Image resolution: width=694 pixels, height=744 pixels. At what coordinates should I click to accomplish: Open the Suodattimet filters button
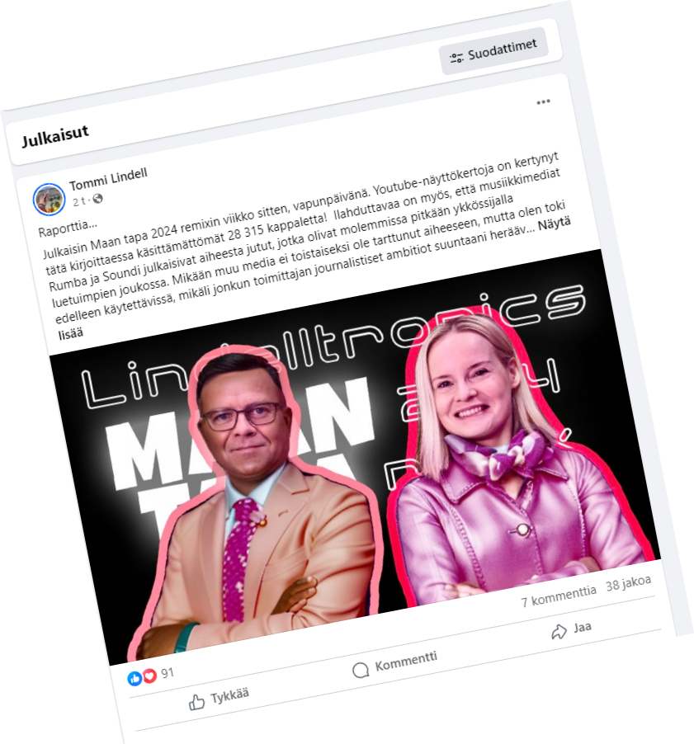click(493, 51)
